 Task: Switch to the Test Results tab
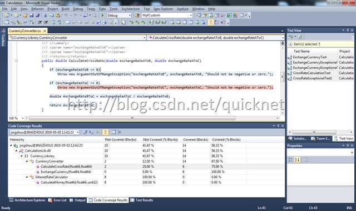coord(142,200)
